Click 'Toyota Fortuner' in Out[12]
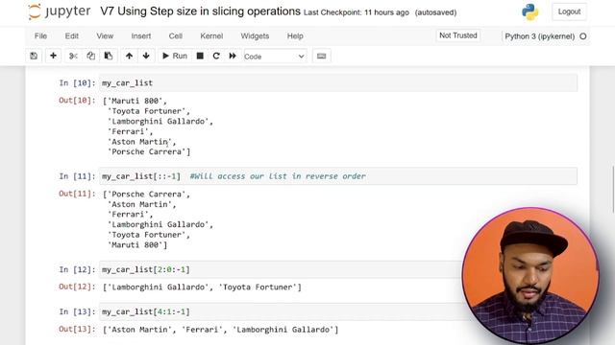The image size is (615, 345). tap(258, 287)
